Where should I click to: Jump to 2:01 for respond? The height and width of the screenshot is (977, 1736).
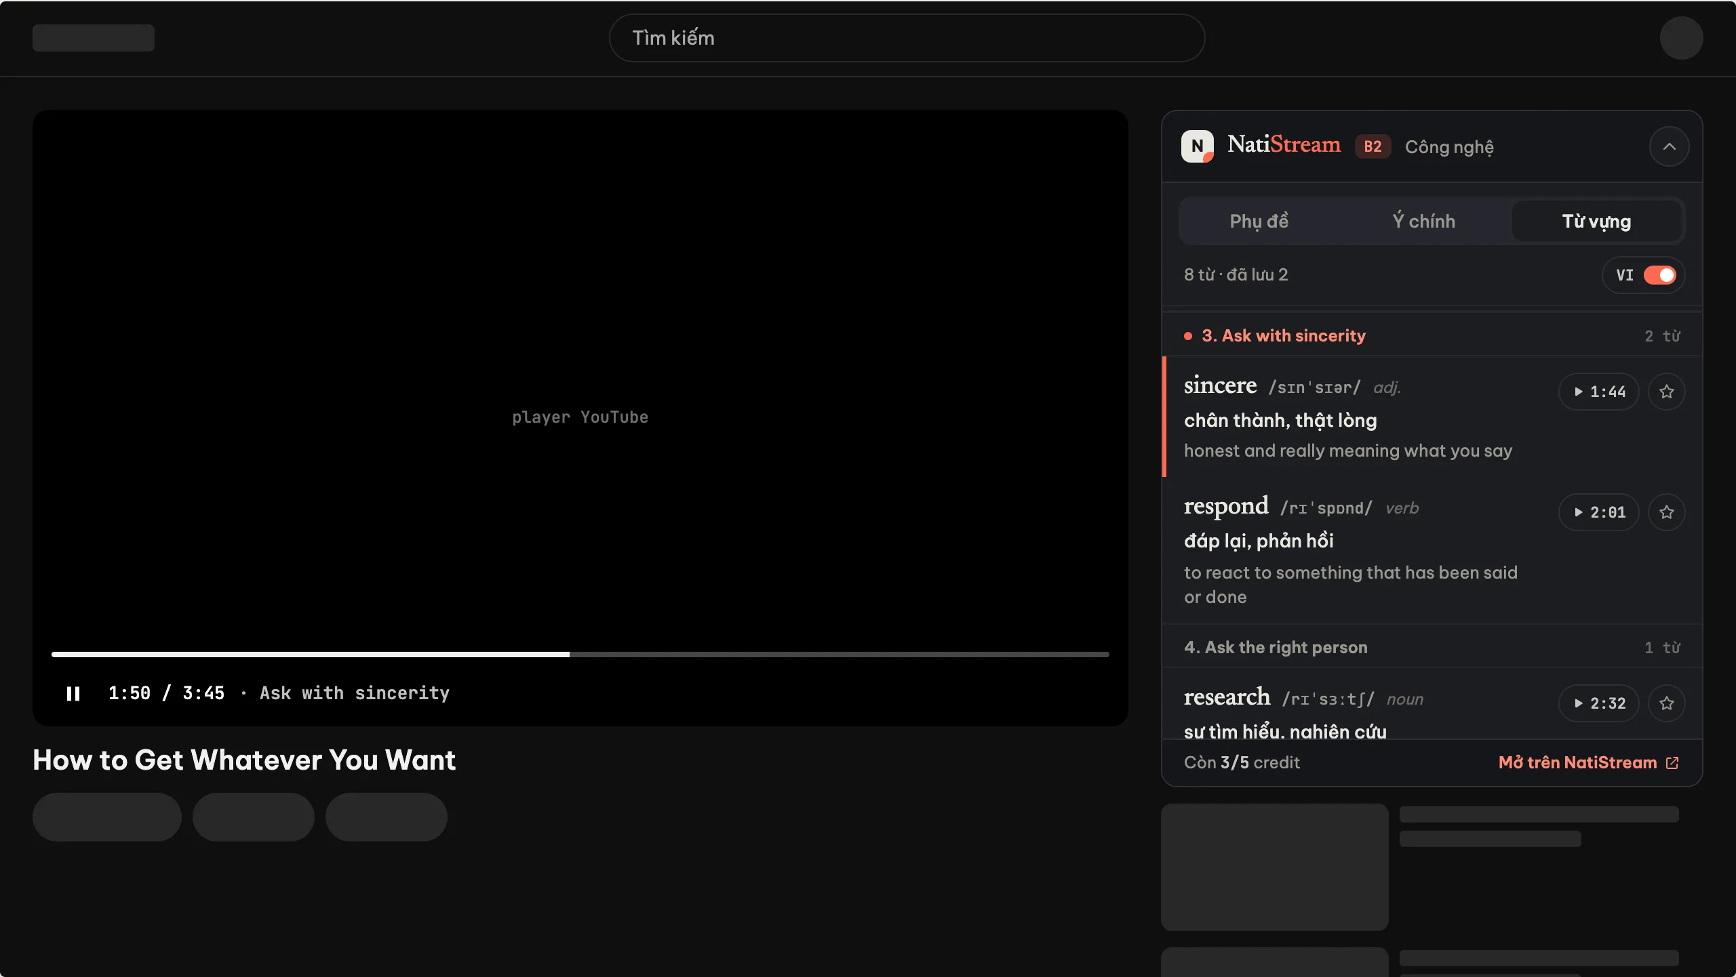point(1598,512)
